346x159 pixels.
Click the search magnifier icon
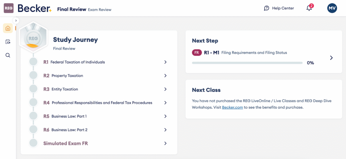(8, 55)
